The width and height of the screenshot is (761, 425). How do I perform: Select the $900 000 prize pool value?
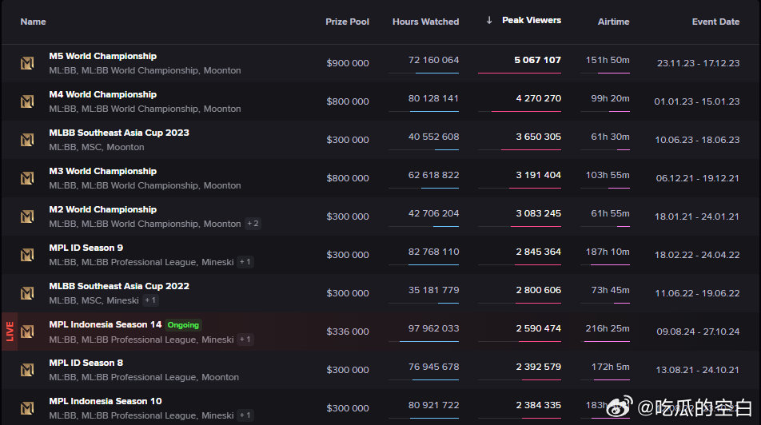[x=348, y=63]
